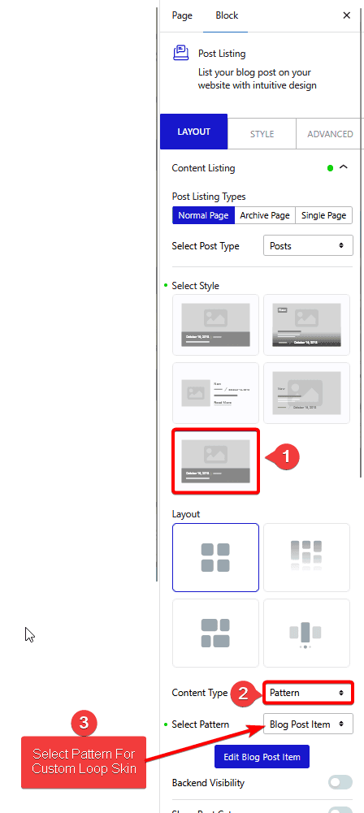Close the settings sidebar
Screen dimensions: 364x813
pyautogui.click(x=347, y=15)
